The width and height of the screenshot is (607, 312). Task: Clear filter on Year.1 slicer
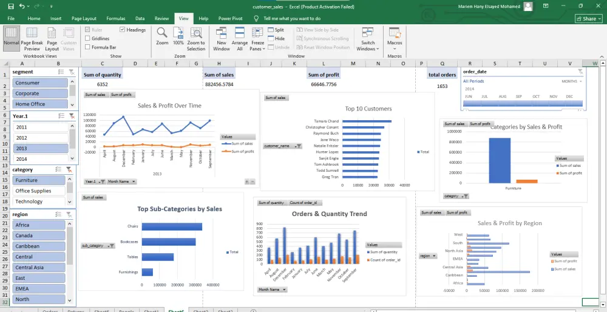(72, 116)
